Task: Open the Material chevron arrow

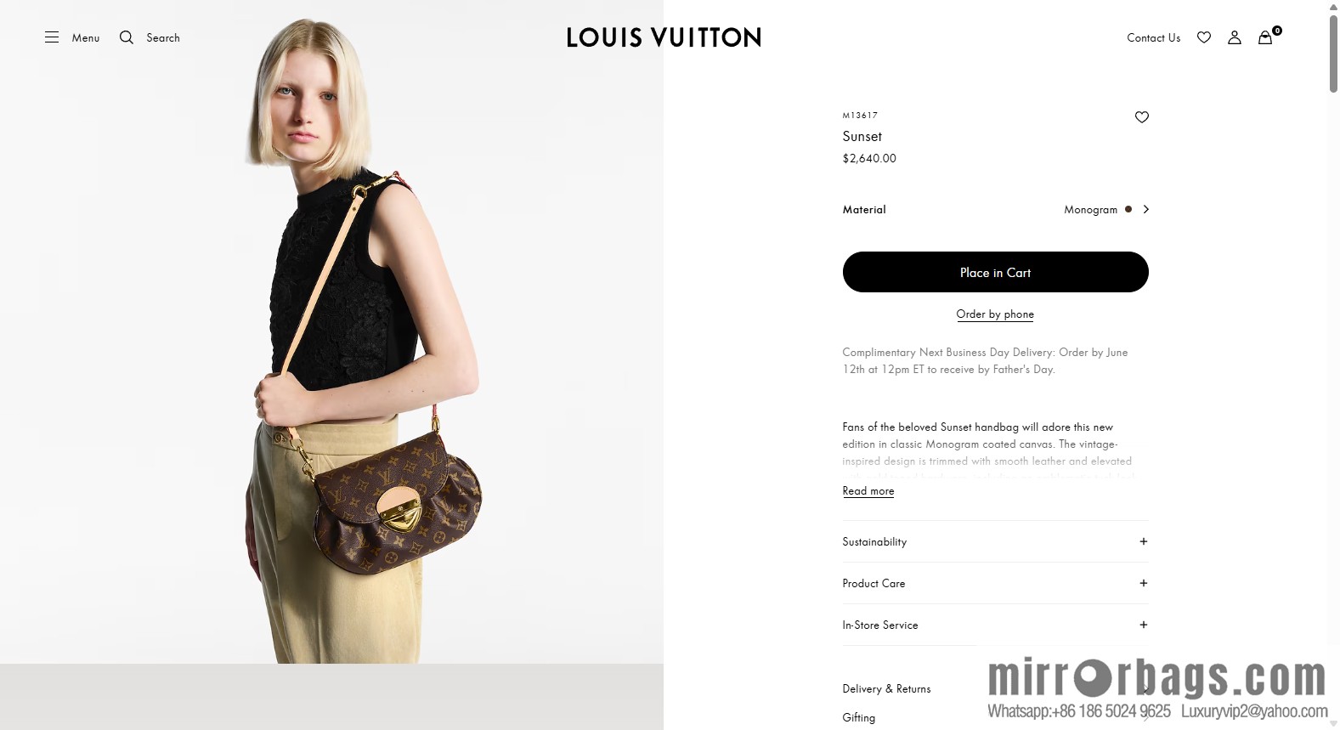Action: point(1145,209)
